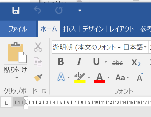Image resolution: width=151 pixels, height=117 pixels.
Task: Open text effects dropdown arrow
Action: [69, 77]
